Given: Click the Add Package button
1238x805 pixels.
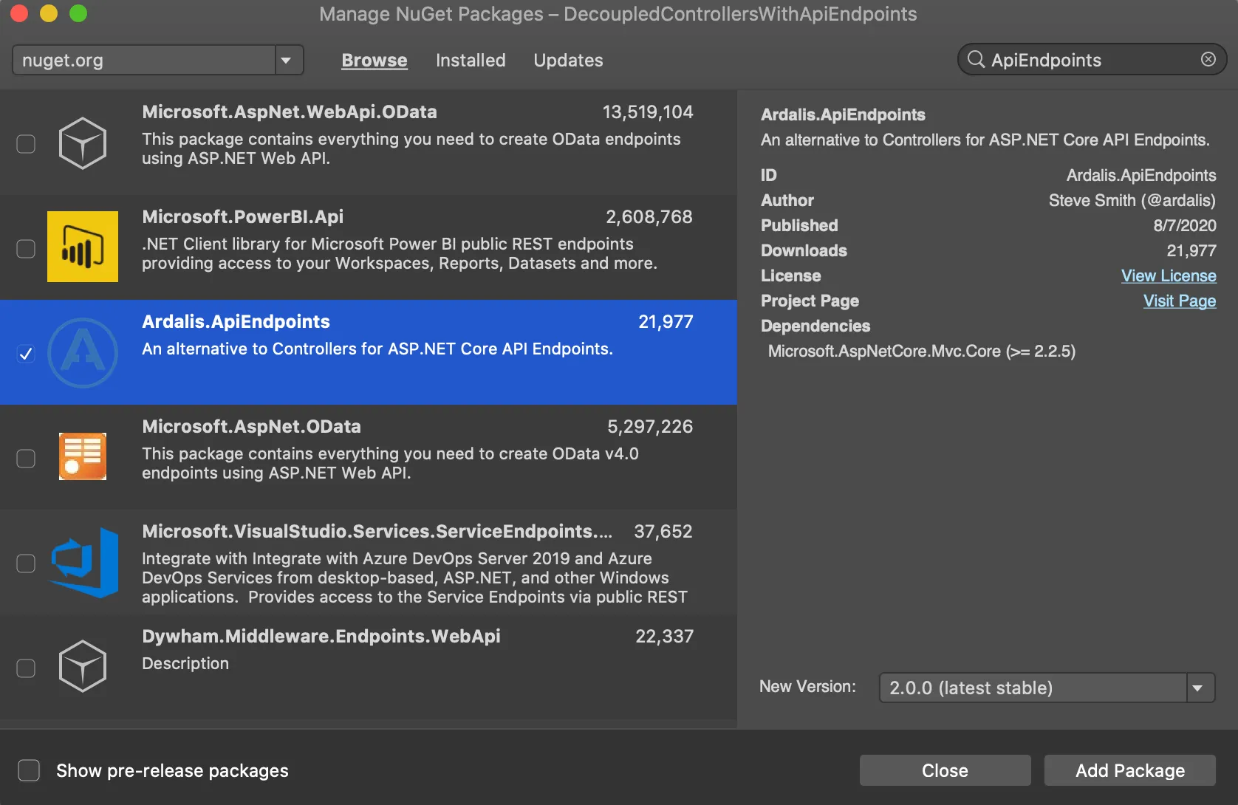Looking at the screenshot, I should (1129, 770).
